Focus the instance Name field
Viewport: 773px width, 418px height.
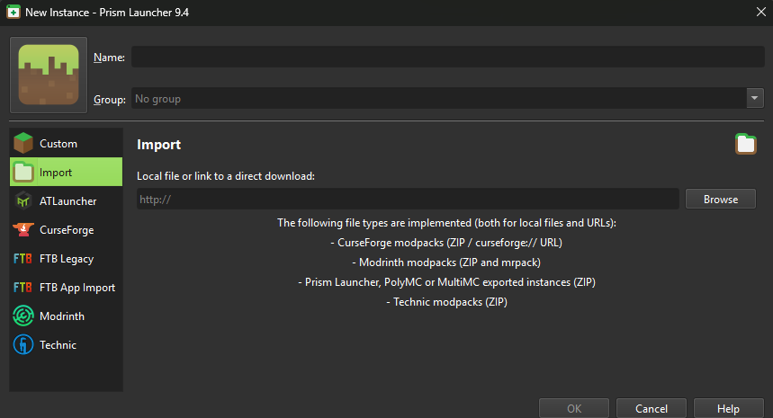pyautogui.click(x=447, y=57)
